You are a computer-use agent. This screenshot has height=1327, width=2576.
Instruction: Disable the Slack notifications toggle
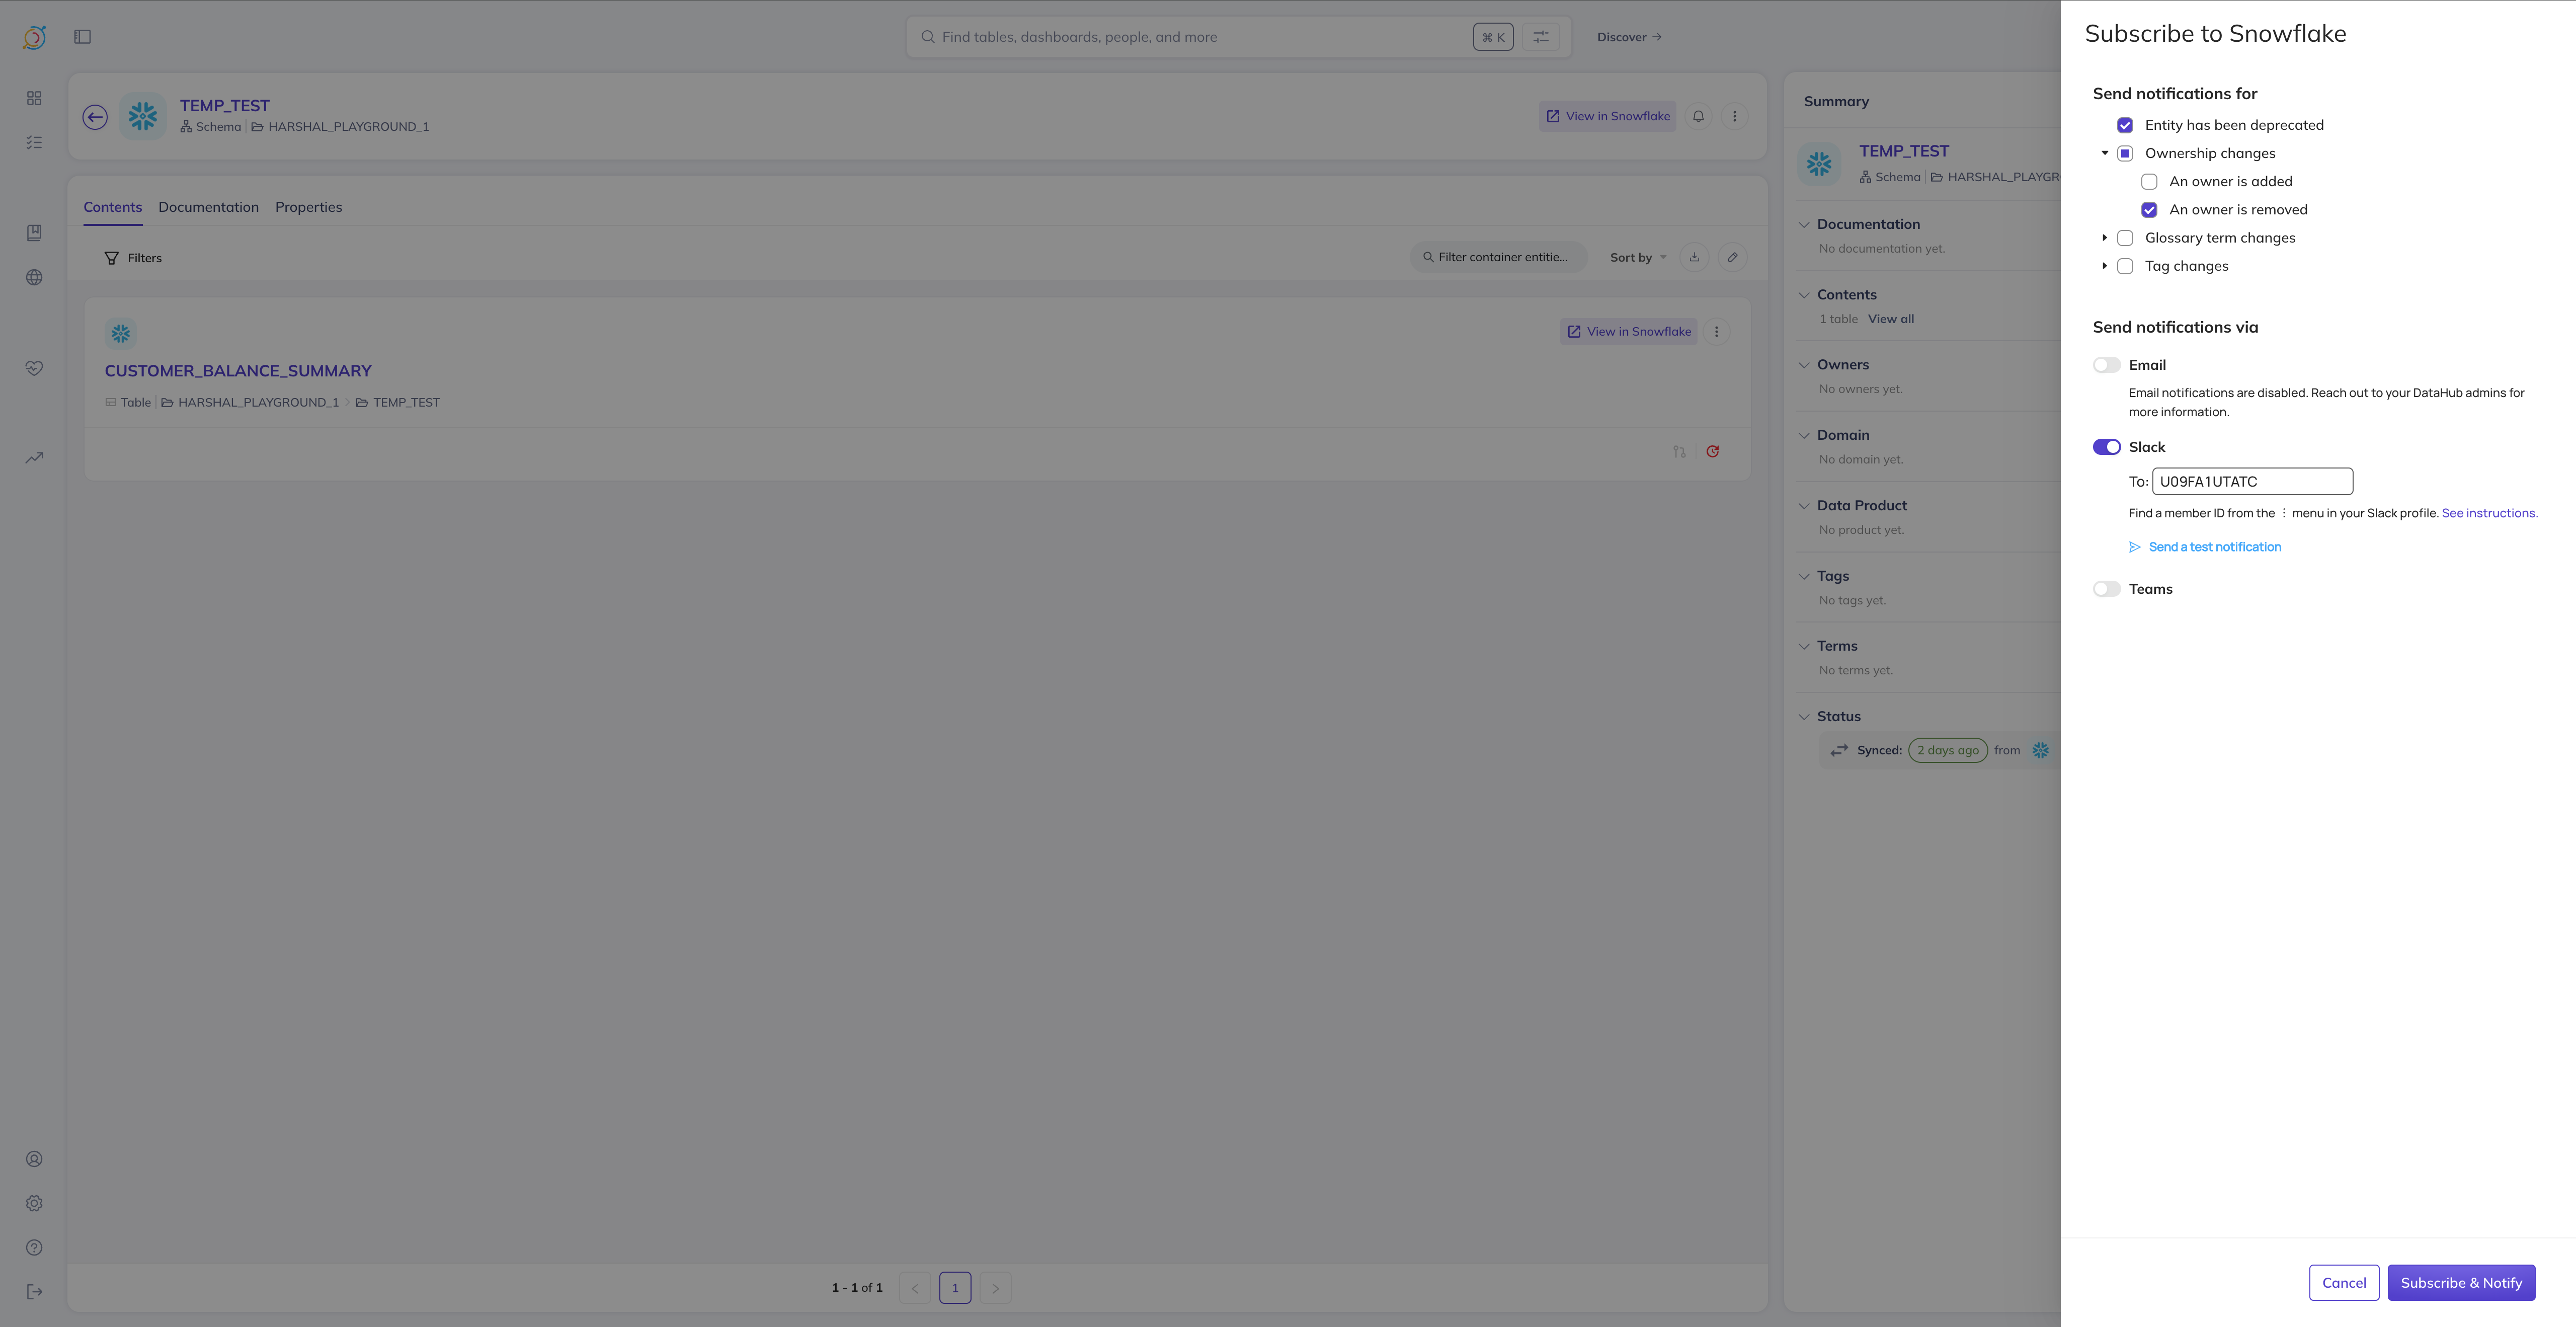point(2106,447)
